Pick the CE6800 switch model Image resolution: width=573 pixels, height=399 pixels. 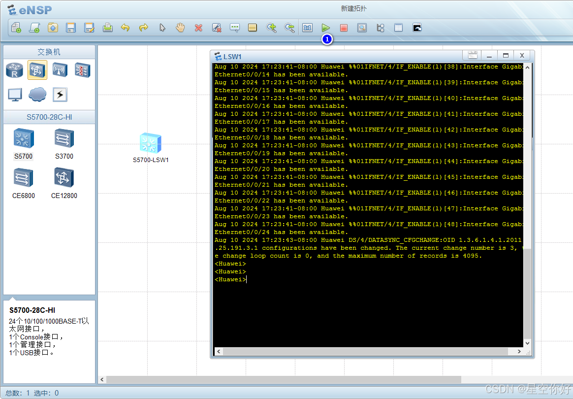pos(24,183)
